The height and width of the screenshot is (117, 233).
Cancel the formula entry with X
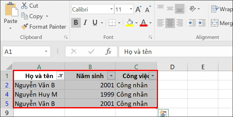click(x=74, y=52)
